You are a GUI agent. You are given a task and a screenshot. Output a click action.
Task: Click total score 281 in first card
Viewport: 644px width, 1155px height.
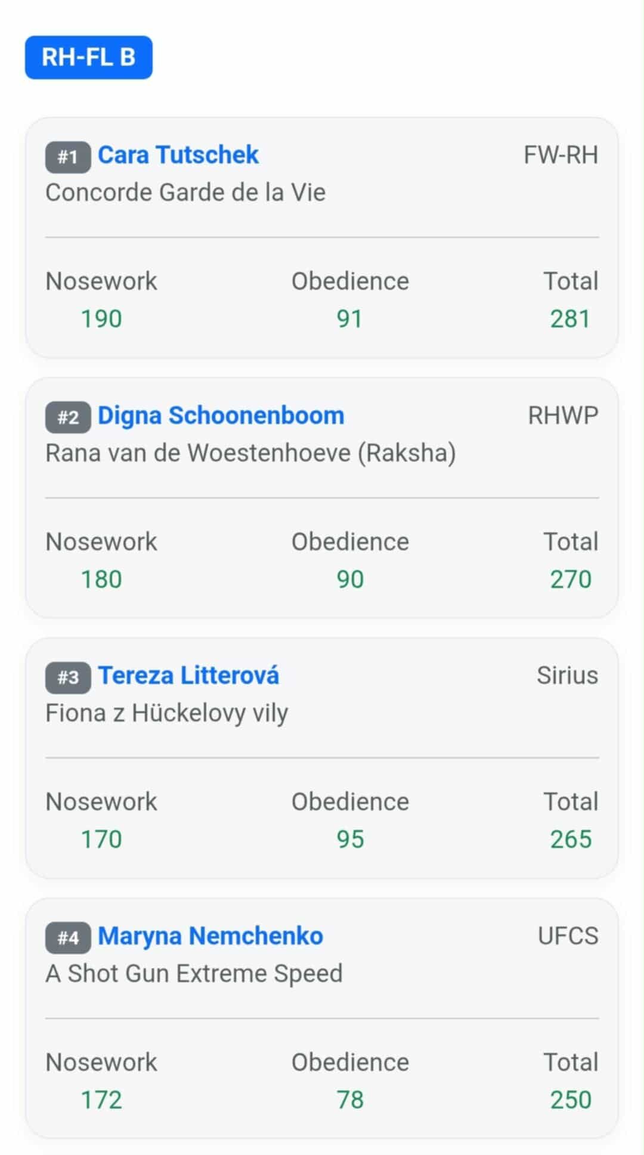[570, 319]
